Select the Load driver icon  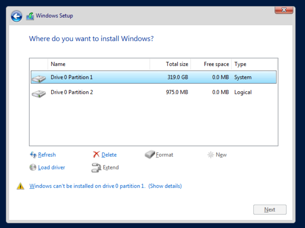[33, 167]
